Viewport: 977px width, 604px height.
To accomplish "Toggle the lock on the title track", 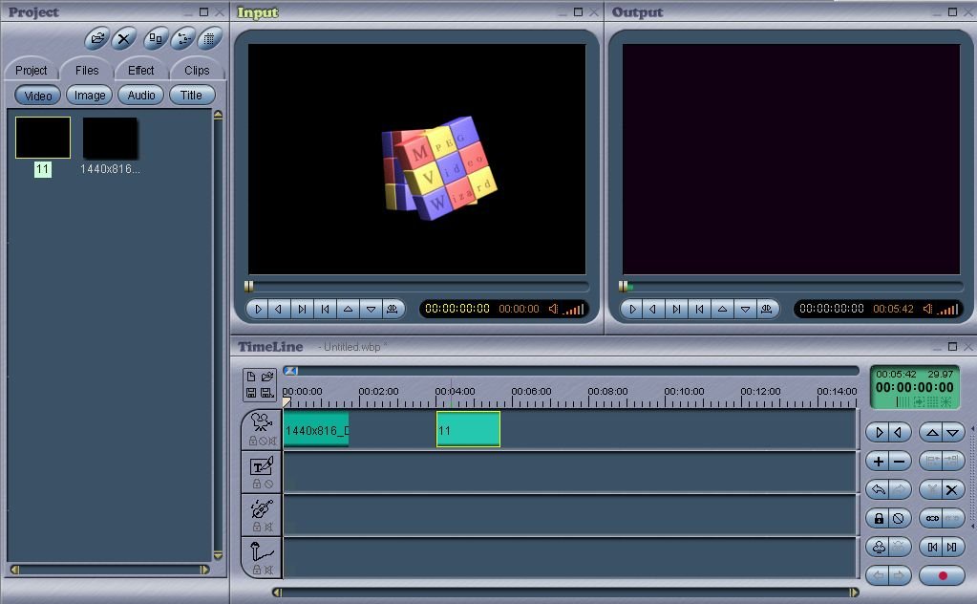I will pyautogui.click(x=256, y=484).
